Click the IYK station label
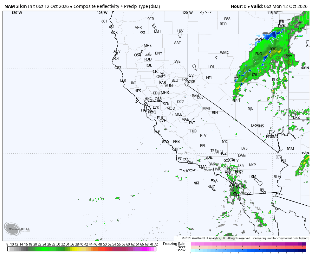312x256 pixels. (x=224, y=142)
